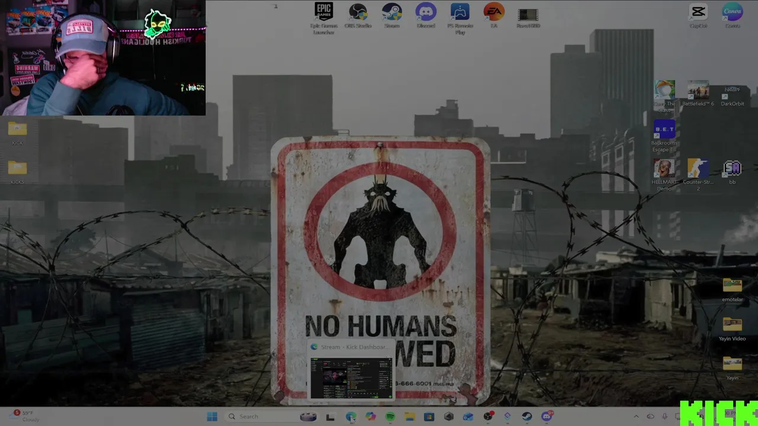Select the Yayin Video folder
This screenshot has height=426, width=758.
pos(733,329)
